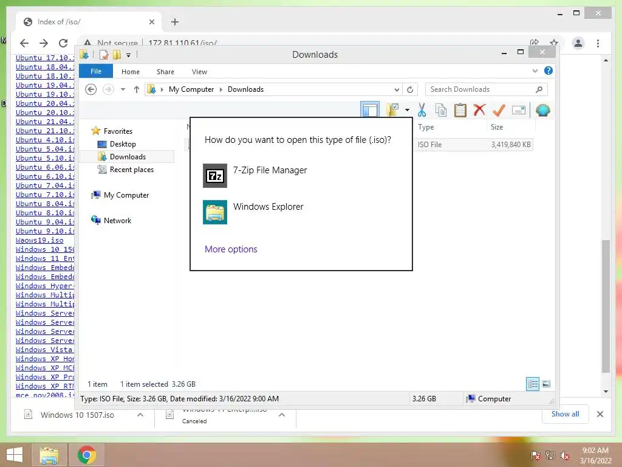Open the File tab in Explorer

[96, 71]
